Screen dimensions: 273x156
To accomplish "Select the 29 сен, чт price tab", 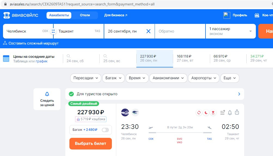I will (x=260, y=59).
